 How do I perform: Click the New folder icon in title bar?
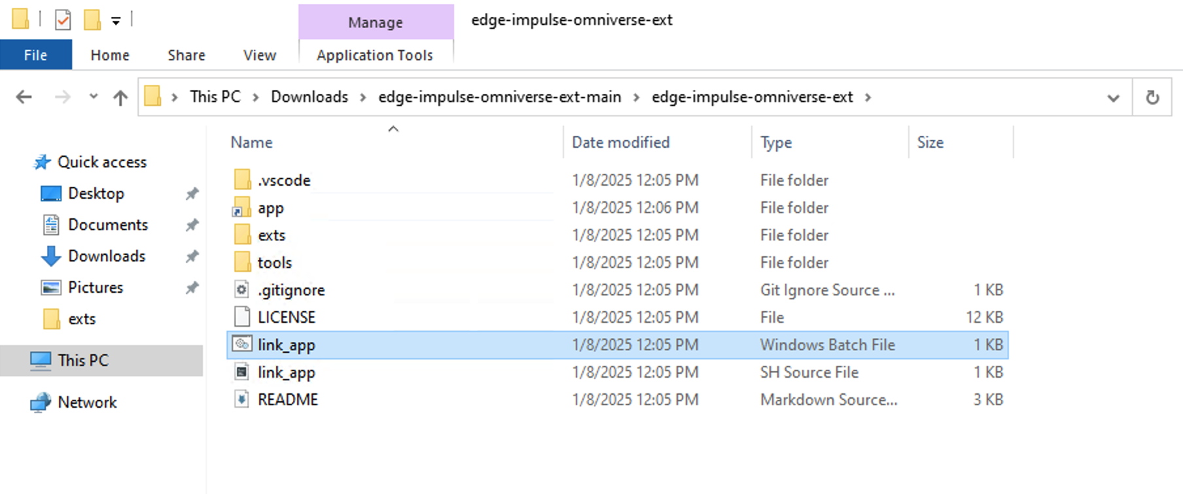point(92,20)
